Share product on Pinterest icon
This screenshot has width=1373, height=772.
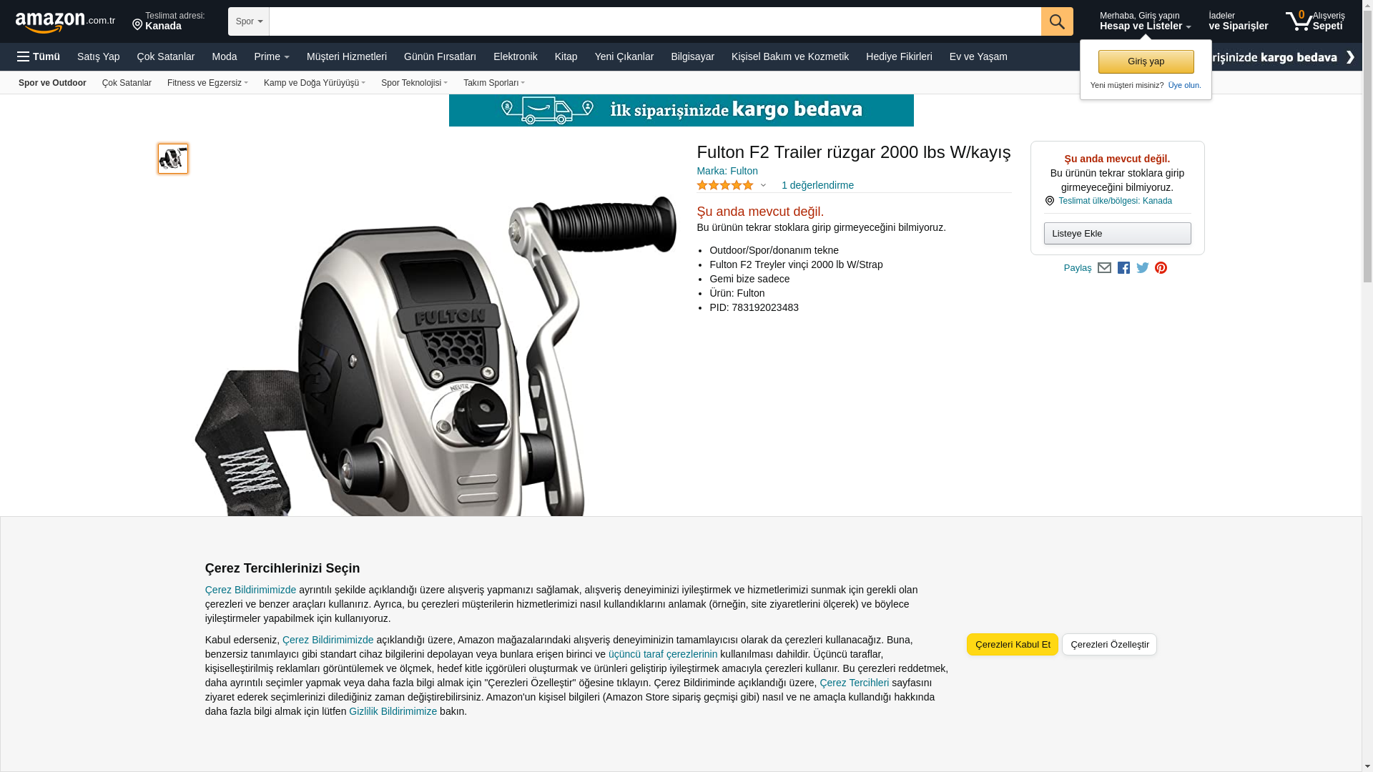[1161, 268]
